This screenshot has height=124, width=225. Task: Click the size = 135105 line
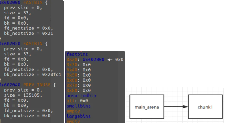tap(22, 95)
